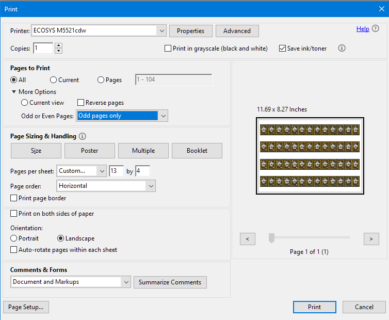Collapse the More Options disclosure triangle
Viewport: 389px width, 320px height.
point(14,92)
